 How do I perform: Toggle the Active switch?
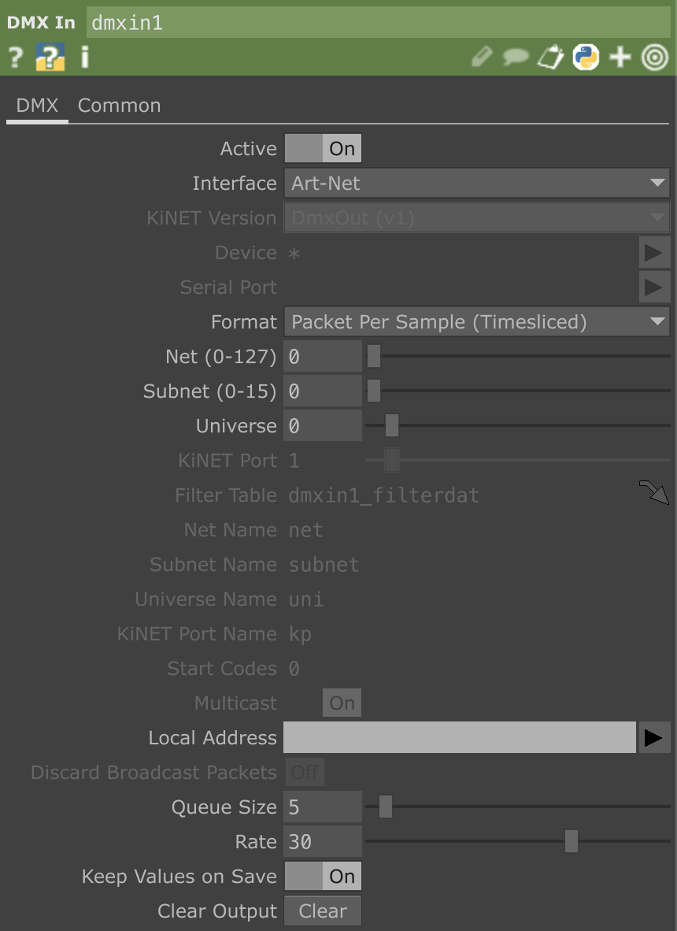[323, 148]
